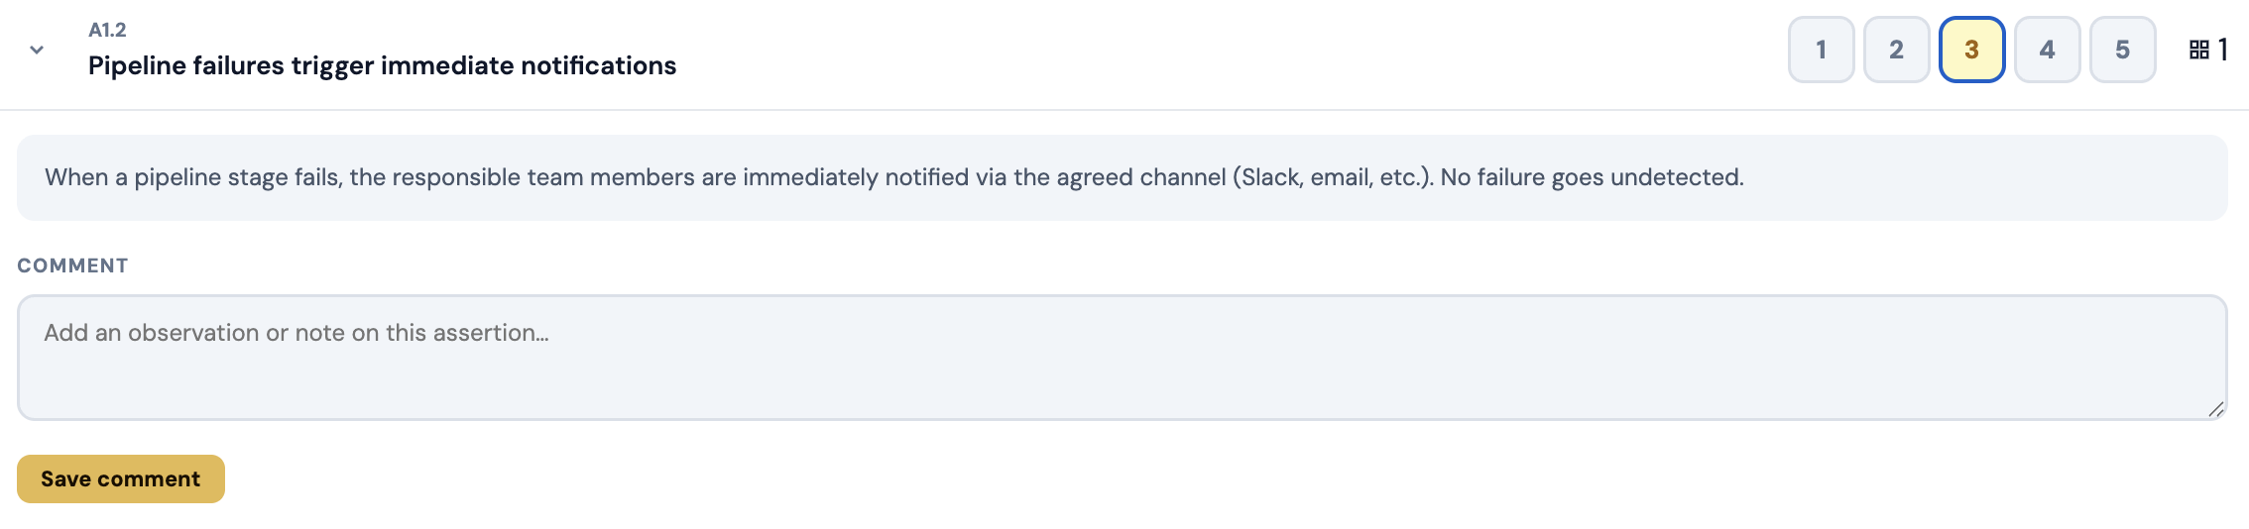The width and height of the screenshot is (2249, 529).
Task: Set the assertion score to 2
Action: tap(1896, 50)
